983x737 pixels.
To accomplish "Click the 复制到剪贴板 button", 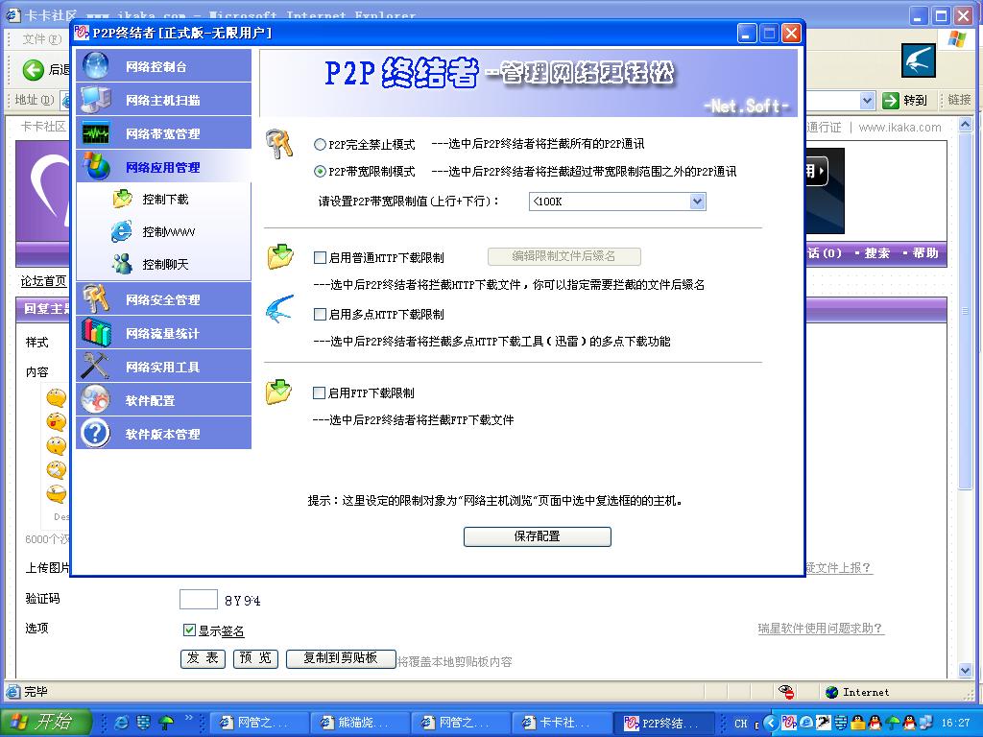I will tap(341, 658).
